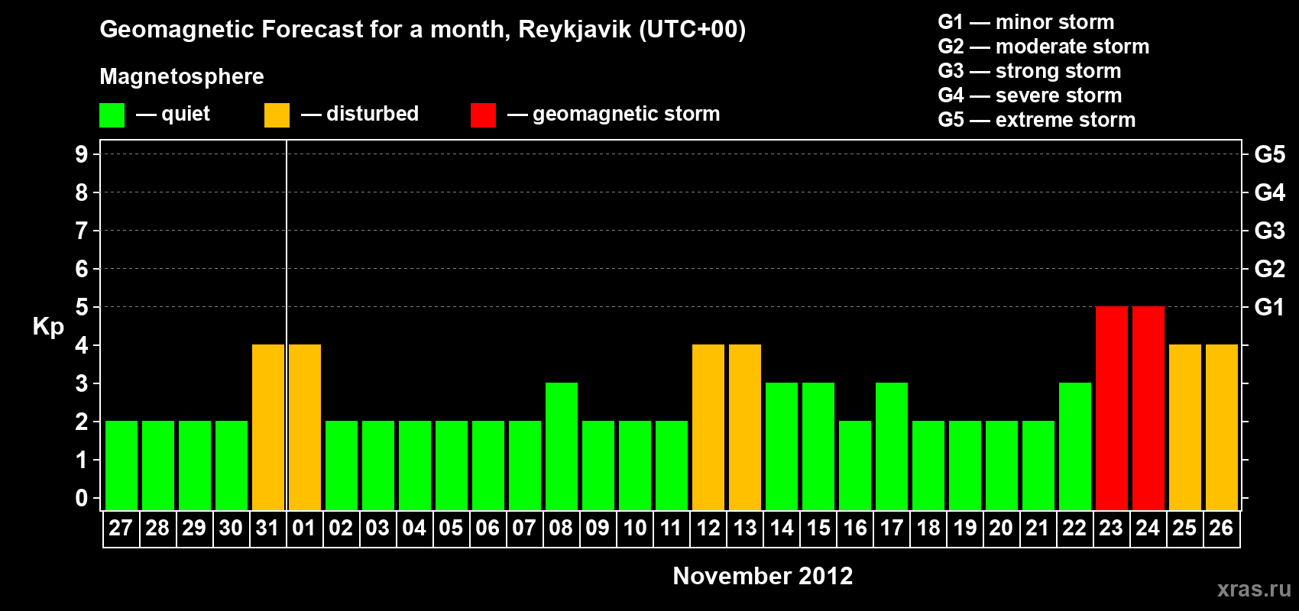Click Kp value 0 on left axis

82,498
